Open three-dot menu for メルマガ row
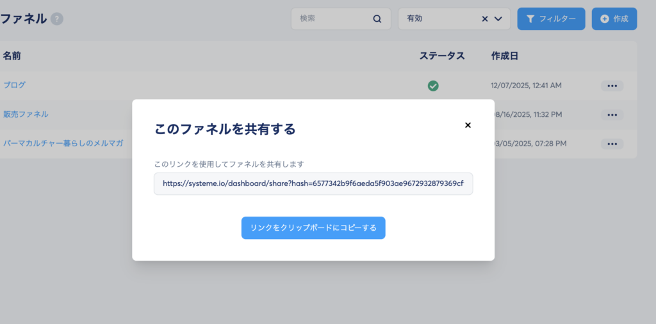Image resolution: width=656 pixels, height=324 pixels. 612,144
